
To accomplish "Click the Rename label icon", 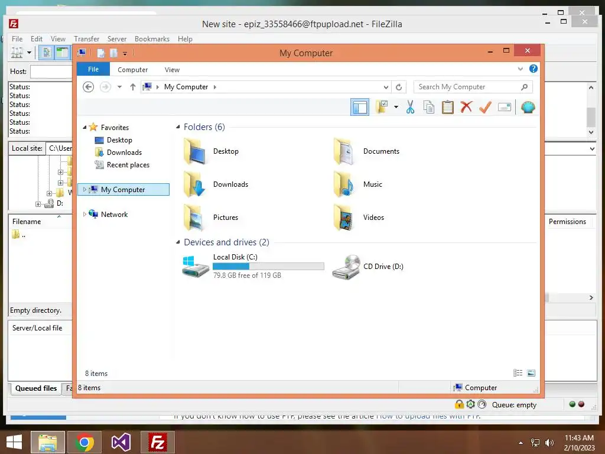I will [505, 107].
